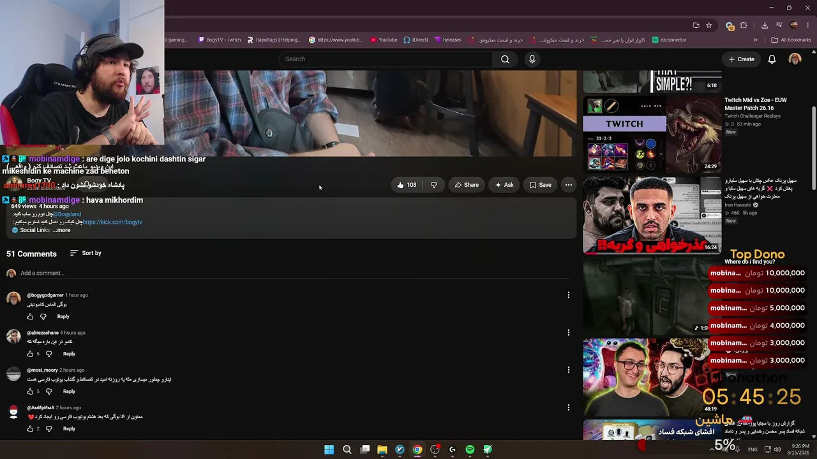Dislike @mosi_moory's comment
817x459 pixels.
(x=49, y=391)
